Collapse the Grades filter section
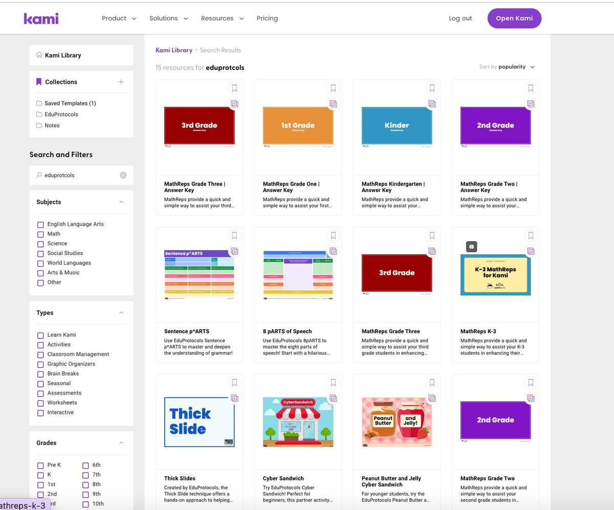The height and width of the screenshot is (510, 614). (121, 443)
